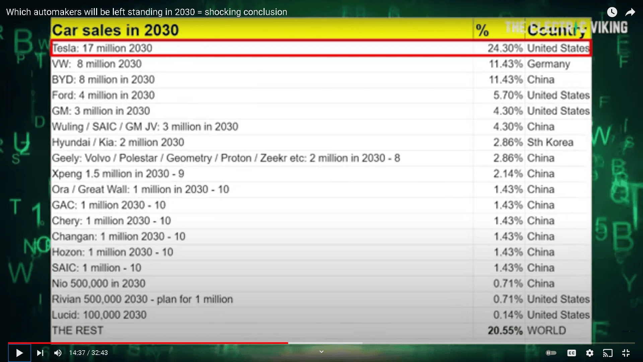Open the playback settings gear

(590, 353)
